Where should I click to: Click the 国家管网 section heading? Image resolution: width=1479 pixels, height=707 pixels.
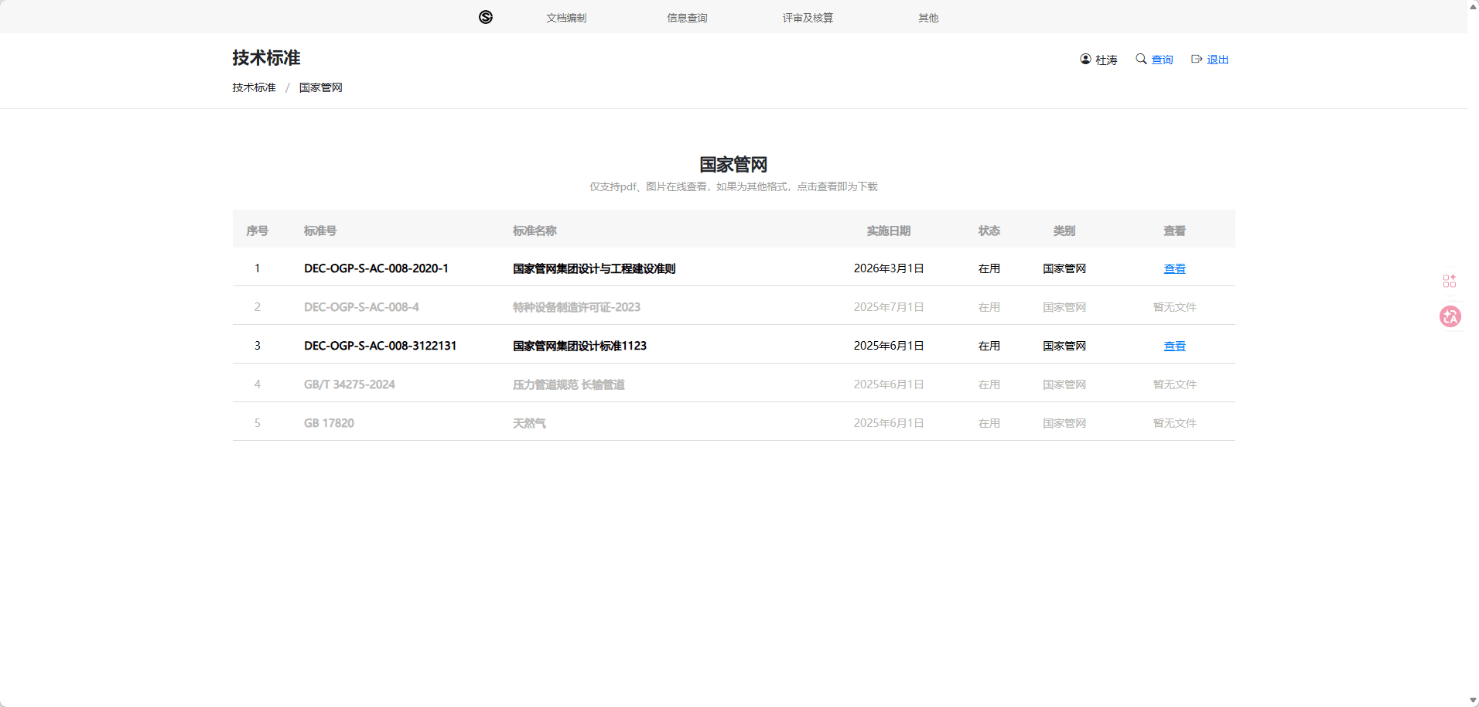[733, 165]
